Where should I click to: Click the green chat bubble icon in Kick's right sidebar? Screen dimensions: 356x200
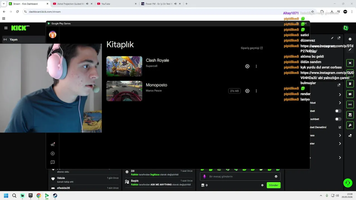[x=350, y=94]
